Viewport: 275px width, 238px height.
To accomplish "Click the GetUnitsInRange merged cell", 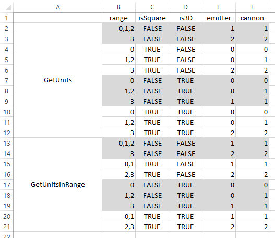I will 58,185.
